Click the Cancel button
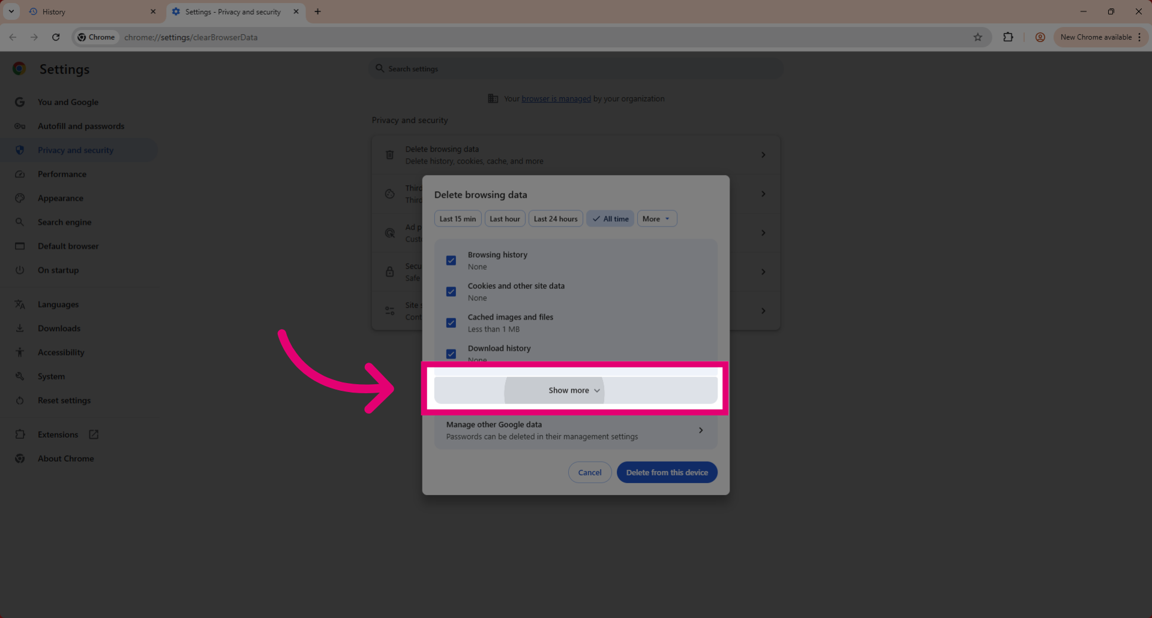 click(x=590, y=472)
